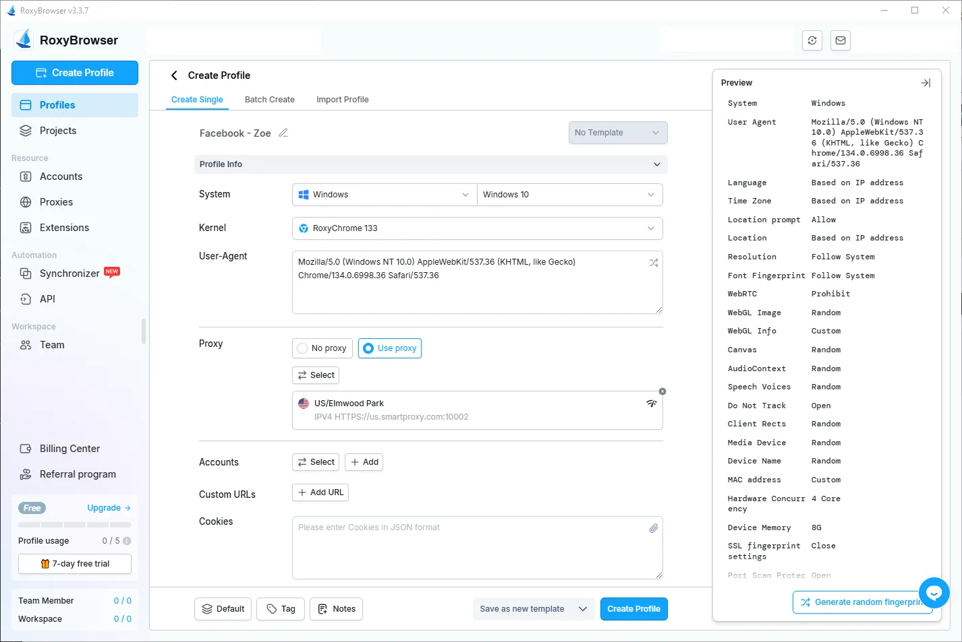Screen dimensions: 962x642
Task: Click the Free plan badge
Action: click(32, 508)
